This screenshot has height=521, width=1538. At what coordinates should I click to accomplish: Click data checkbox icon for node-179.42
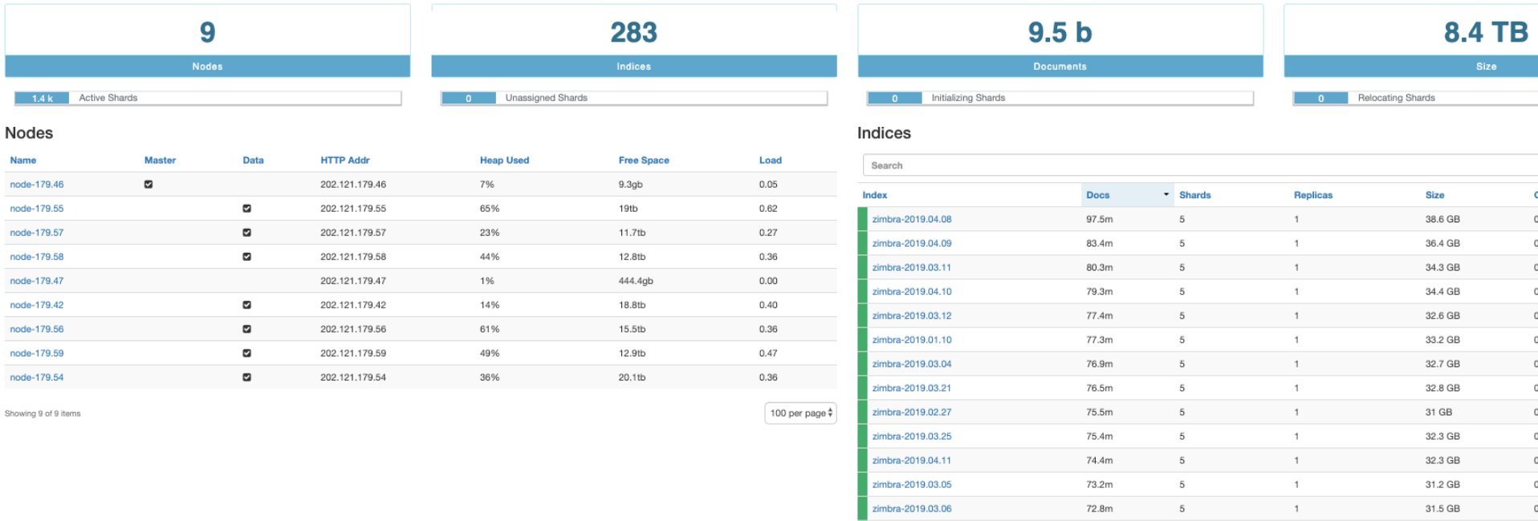coord(246,305)
